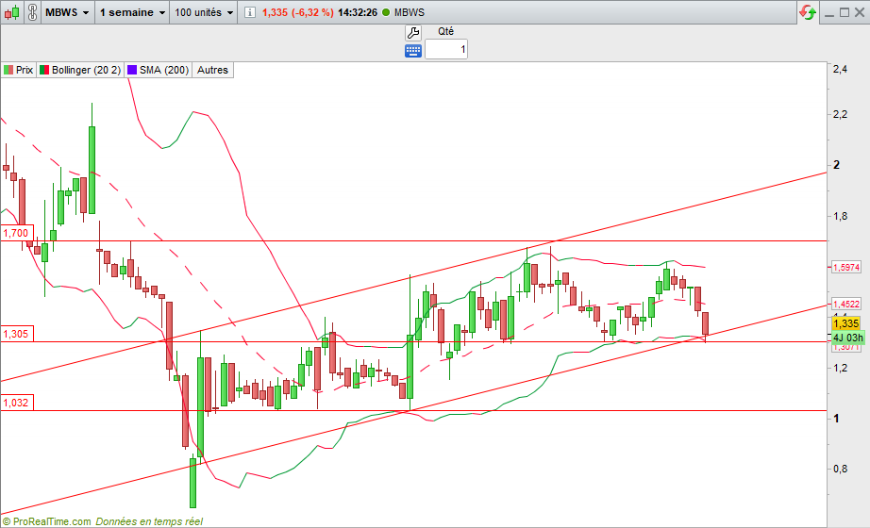870x528 pixels.
Task: Click the 1,8 price axis value
Action: click(x=840, y=216)
